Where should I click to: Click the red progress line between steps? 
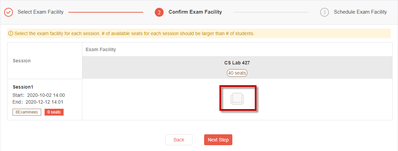106,12
